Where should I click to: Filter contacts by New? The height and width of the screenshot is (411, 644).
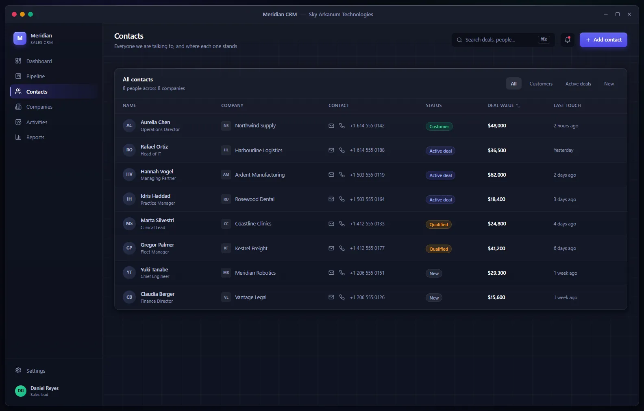click(609, 84)
